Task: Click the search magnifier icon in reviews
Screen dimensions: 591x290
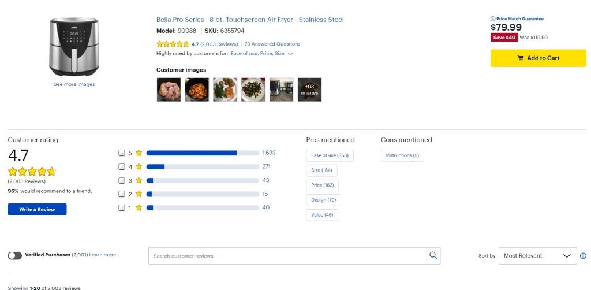Action: click(x=433, y=255)
